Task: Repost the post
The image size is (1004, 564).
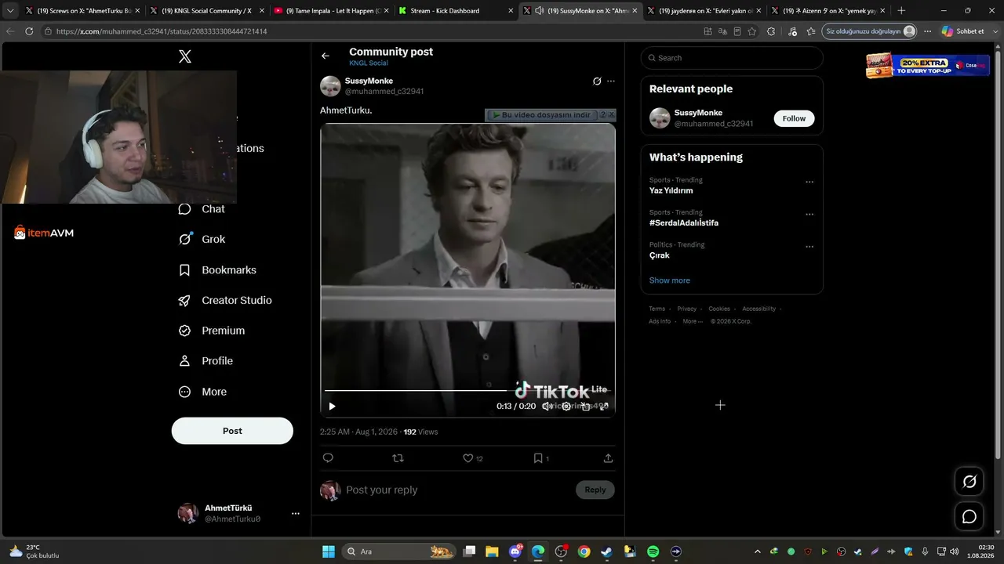Action: (398, 458)
